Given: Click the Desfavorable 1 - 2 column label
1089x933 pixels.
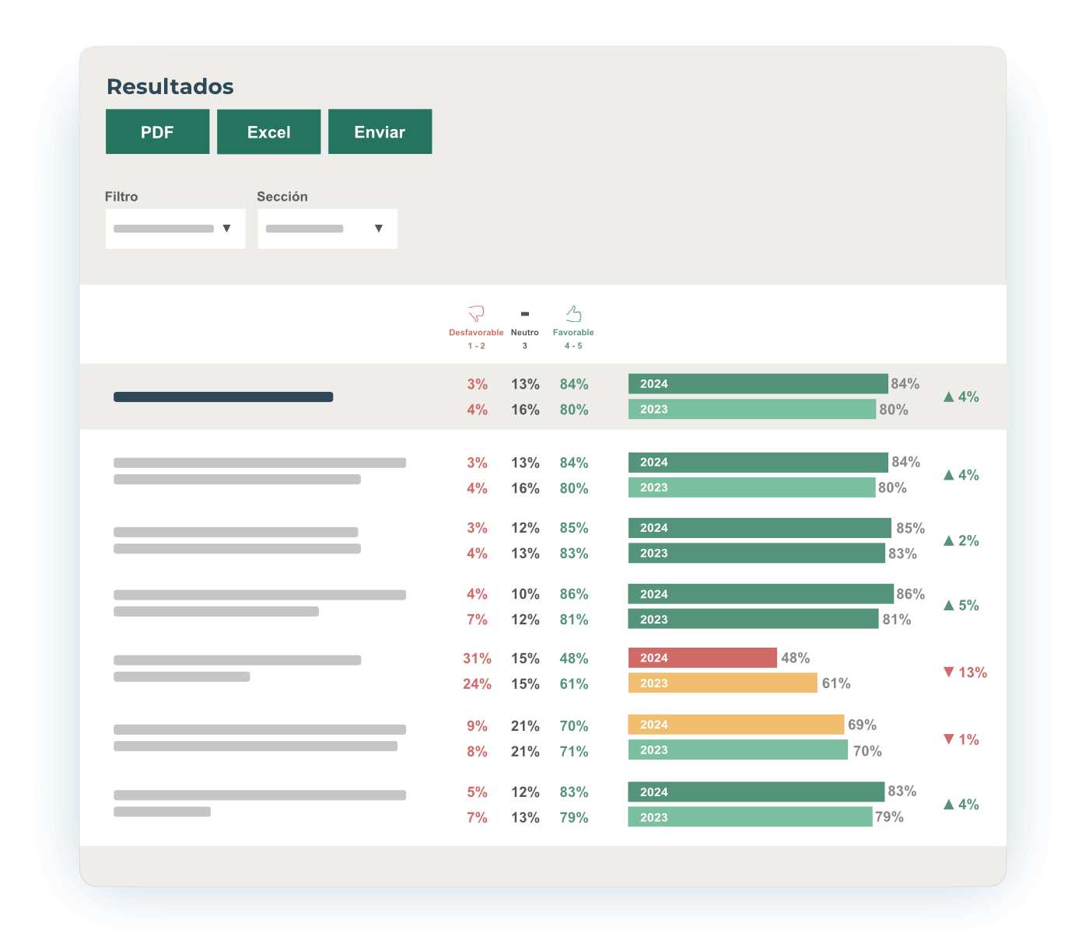Looking at the screenshot, I should [476, 339].
